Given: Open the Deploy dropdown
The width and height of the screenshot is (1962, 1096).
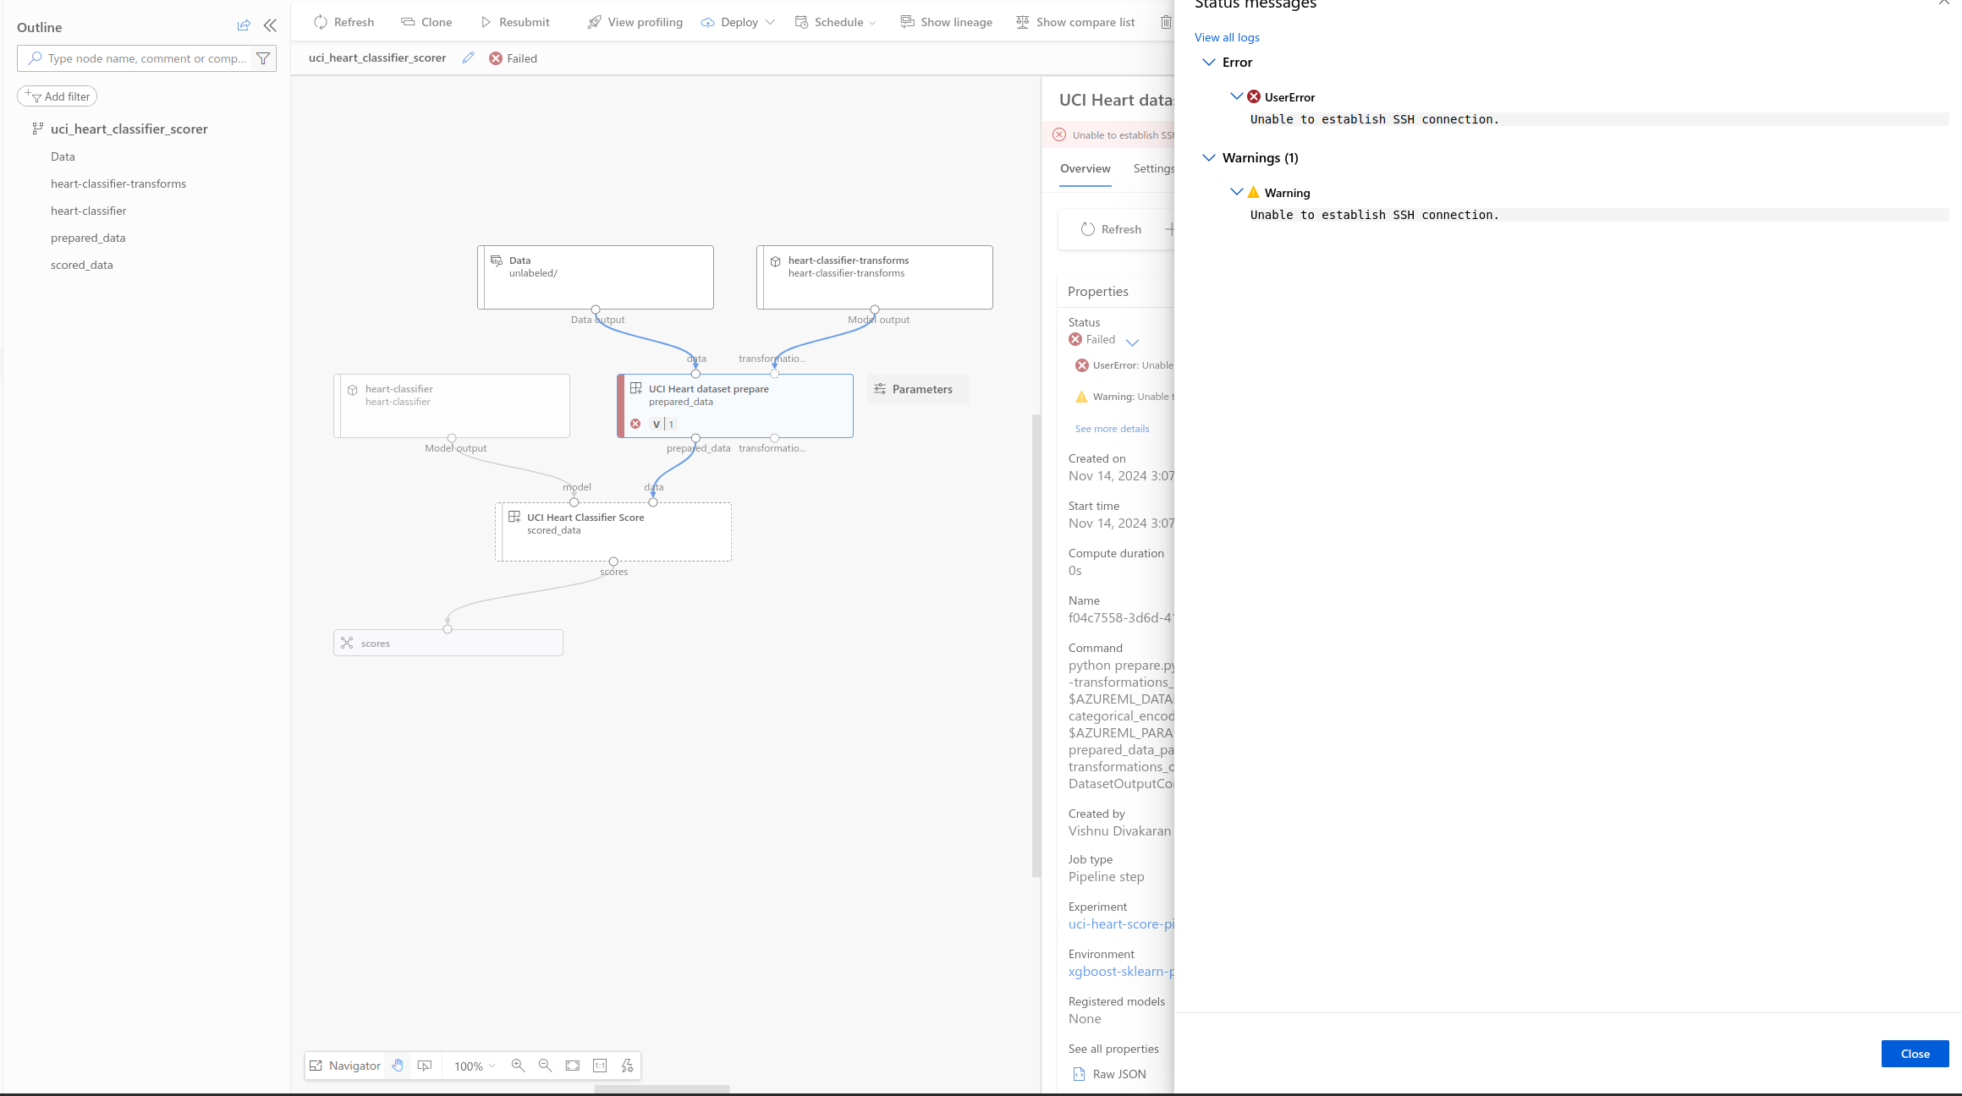Looking at the screenshot, I should click(x=738, y=22).
